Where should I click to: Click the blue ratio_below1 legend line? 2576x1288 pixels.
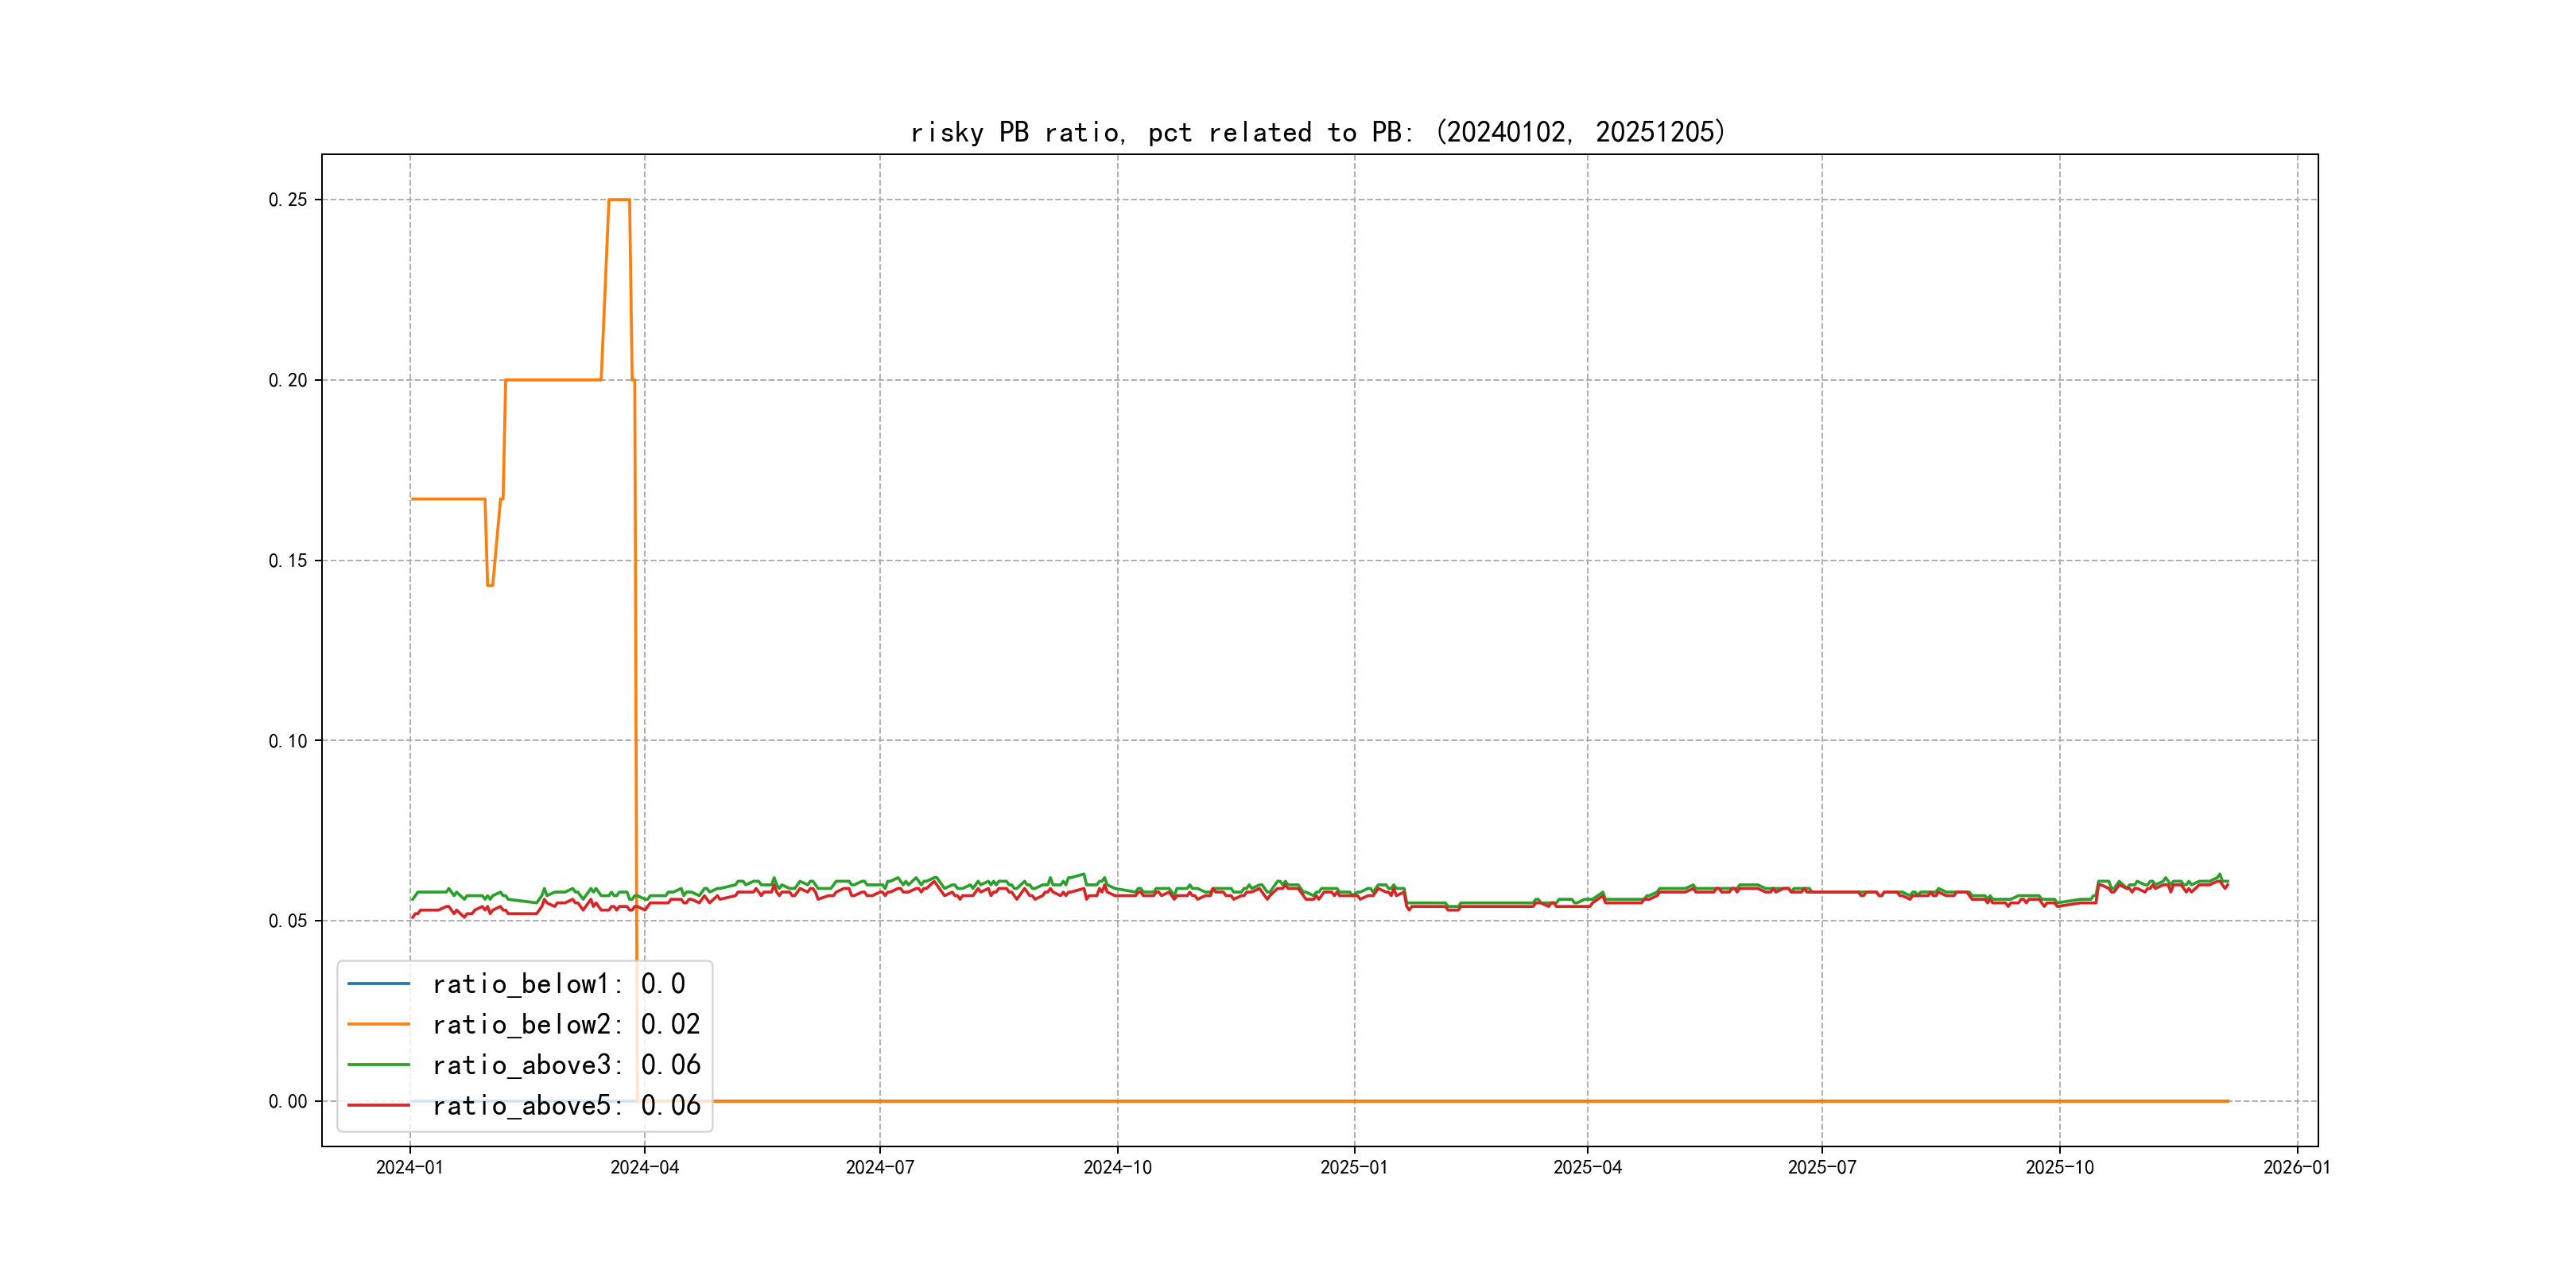tap(378, 984)
